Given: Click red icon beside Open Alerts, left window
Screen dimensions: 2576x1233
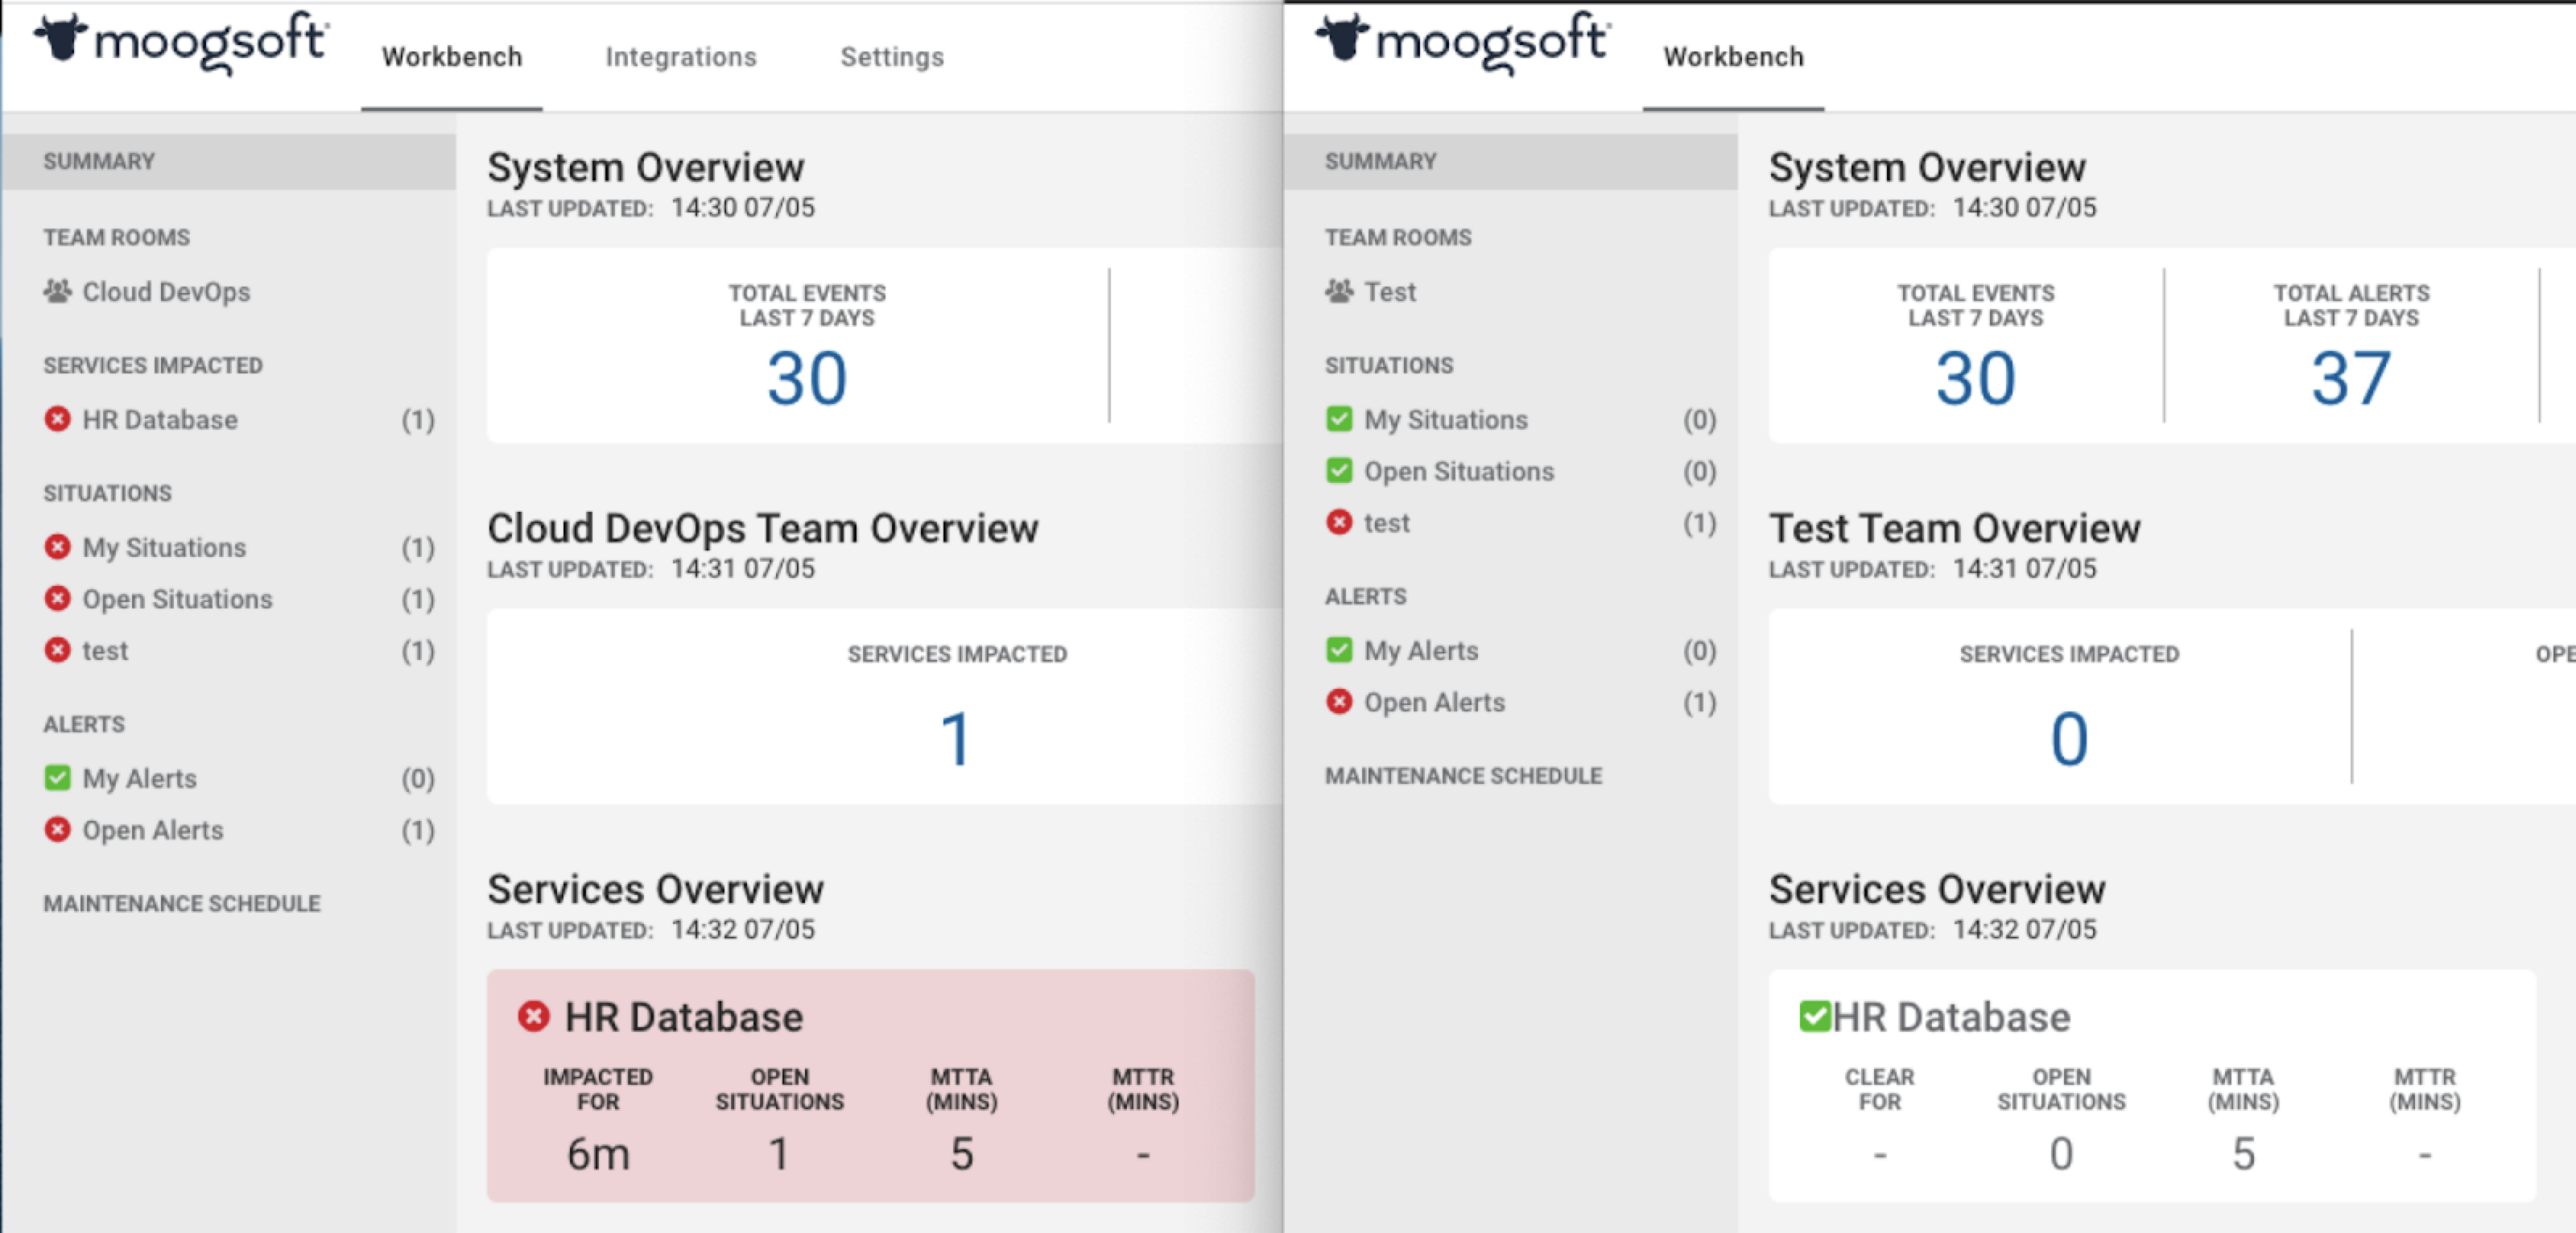Looking at the screenshot, I should [58, 829].
